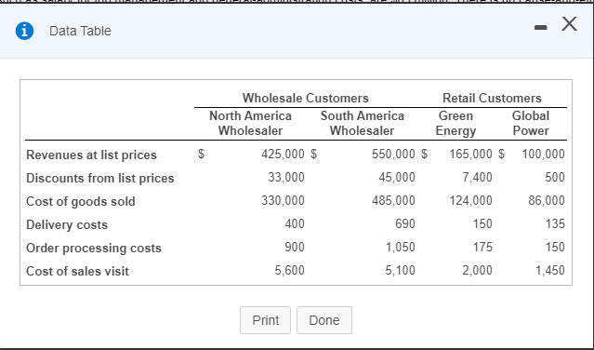Click the blue info icon
Image resolution: width=594 pixels, height=350 pixels.
click(x=24, y=31)
